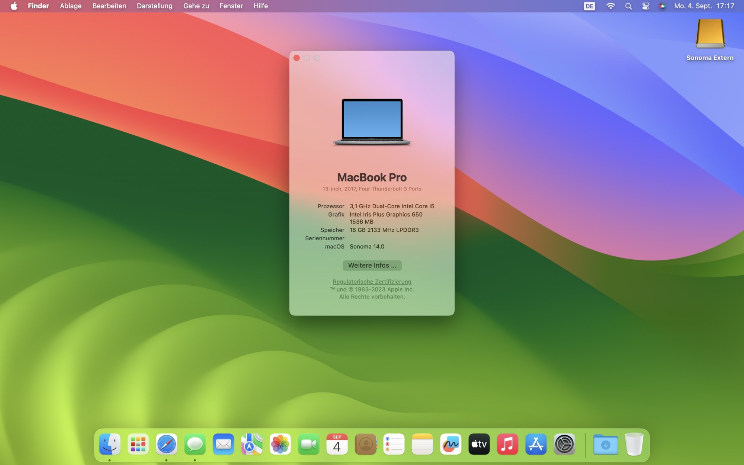The image size is (744, 465).
Task: Open Safari from the dock
Action: (166, 444)
